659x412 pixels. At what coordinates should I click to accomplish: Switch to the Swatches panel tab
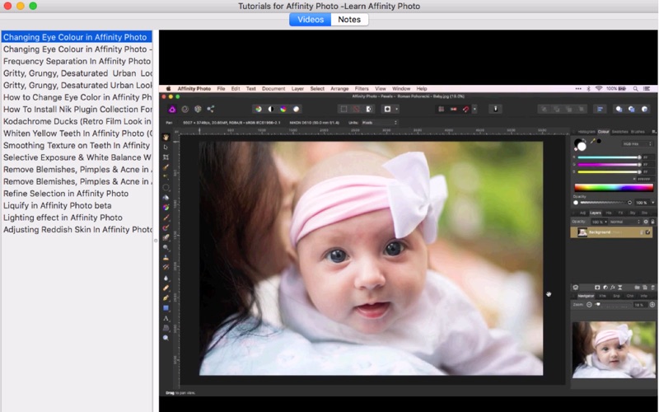click(620, 132)
